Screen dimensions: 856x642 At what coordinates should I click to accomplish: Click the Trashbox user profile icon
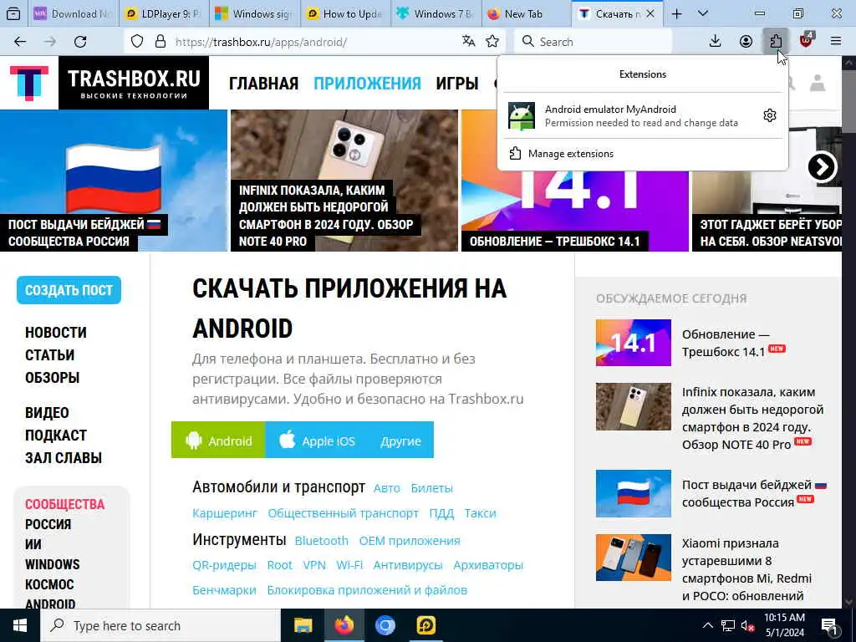pos(818,83)
